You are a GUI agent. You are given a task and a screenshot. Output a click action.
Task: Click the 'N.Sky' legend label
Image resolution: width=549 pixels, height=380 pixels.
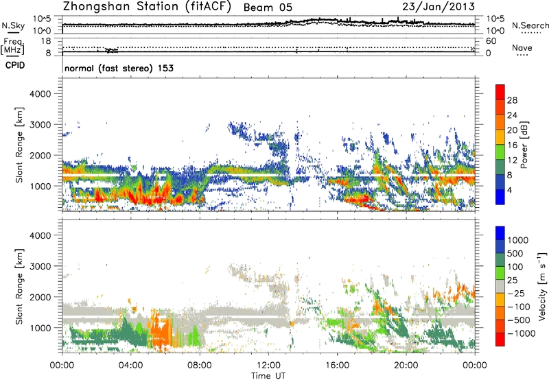click(13, 25)
